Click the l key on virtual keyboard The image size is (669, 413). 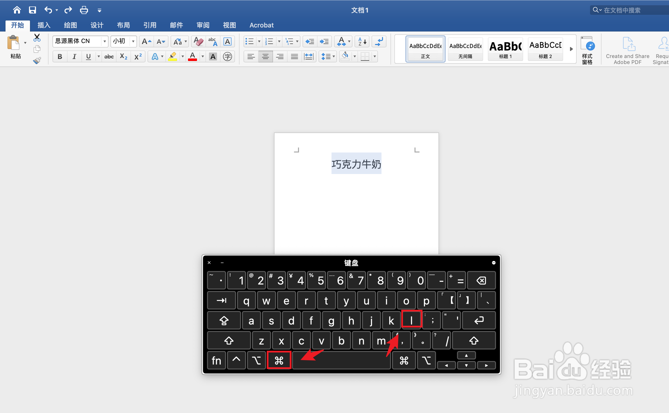(x=411, y=320)
